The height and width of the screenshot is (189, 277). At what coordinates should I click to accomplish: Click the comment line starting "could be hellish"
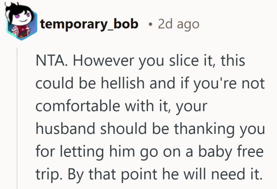point(143,84)
